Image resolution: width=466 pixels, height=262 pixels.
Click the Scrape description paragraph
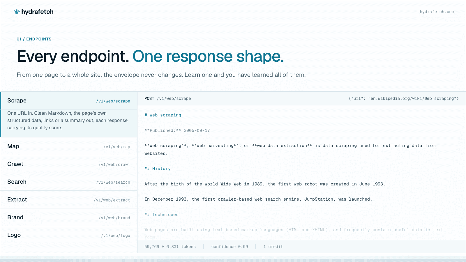[x=68, y=121]
